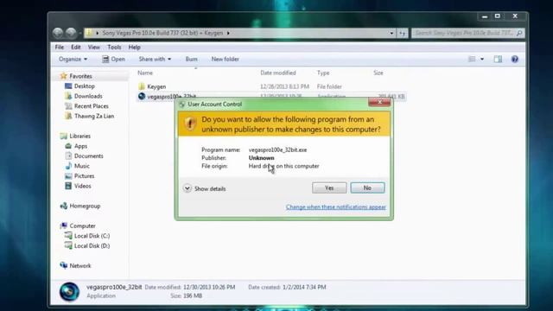Click vegaspro100e_32bit application icon in list

[142, 96]
